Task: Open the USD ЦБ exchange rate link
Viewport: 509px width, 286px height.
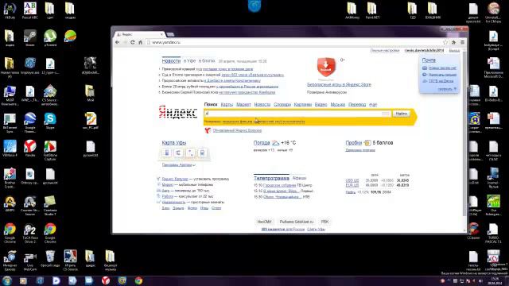Action: (x=352, y=180)
